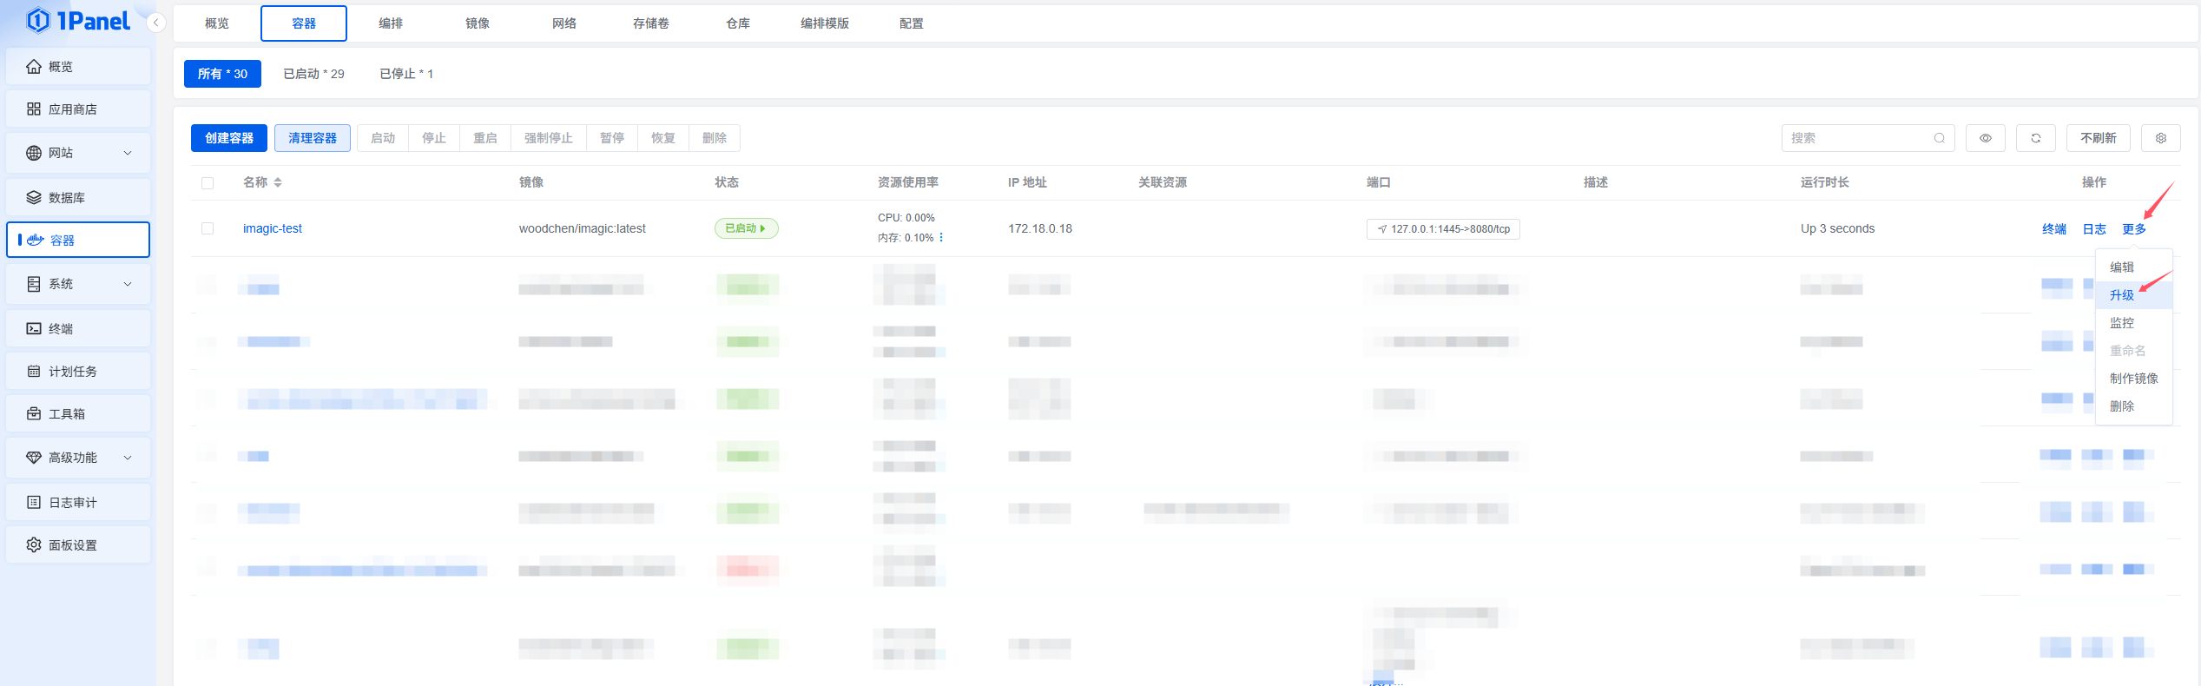This screenshot has width=2201, height=686.
Task: Expand the 系统 sidebar menu
Action: (x=78, y=284)
